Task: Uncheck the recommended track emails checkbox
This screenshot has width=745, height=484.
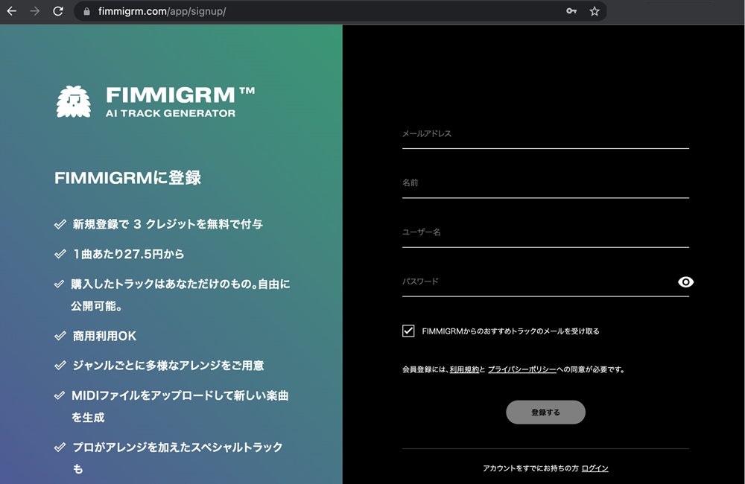Action: coord(408,331)
